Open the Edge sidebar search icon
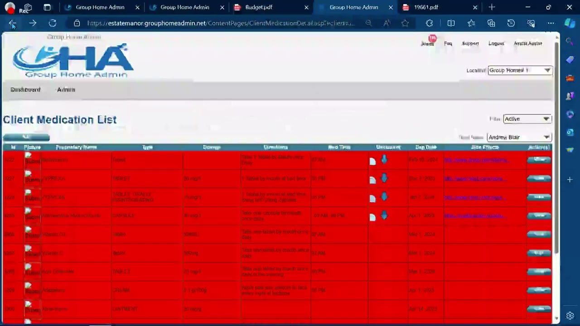Viewport: 580px width, 326px height. click(570, 42)
